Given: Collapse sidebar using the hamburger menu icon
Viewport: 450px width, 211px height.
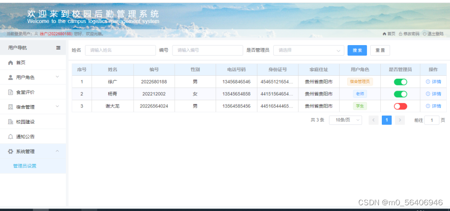Looking at the screenshot, I should (58, 47).
